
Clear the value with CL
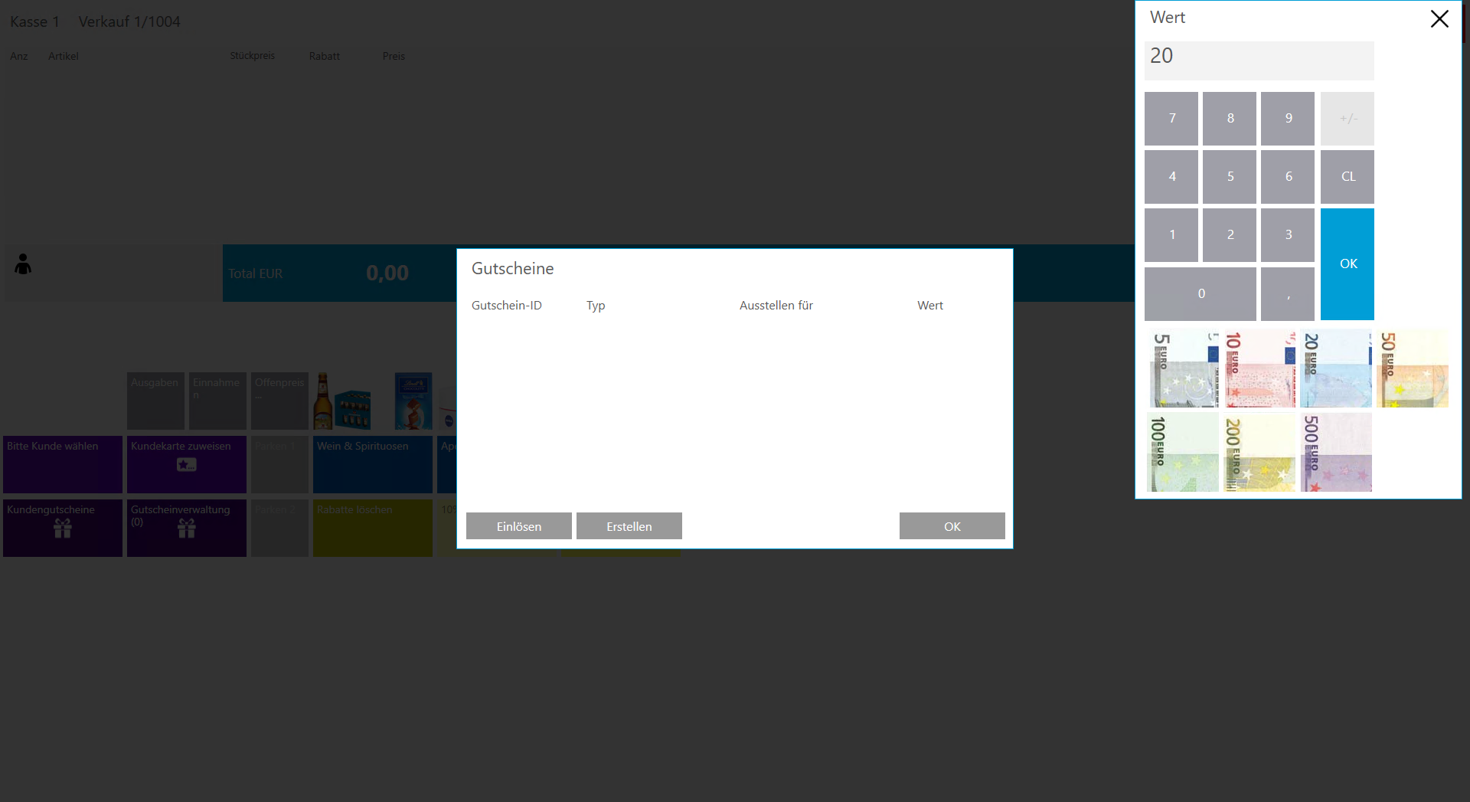(x=1347, y=177)
